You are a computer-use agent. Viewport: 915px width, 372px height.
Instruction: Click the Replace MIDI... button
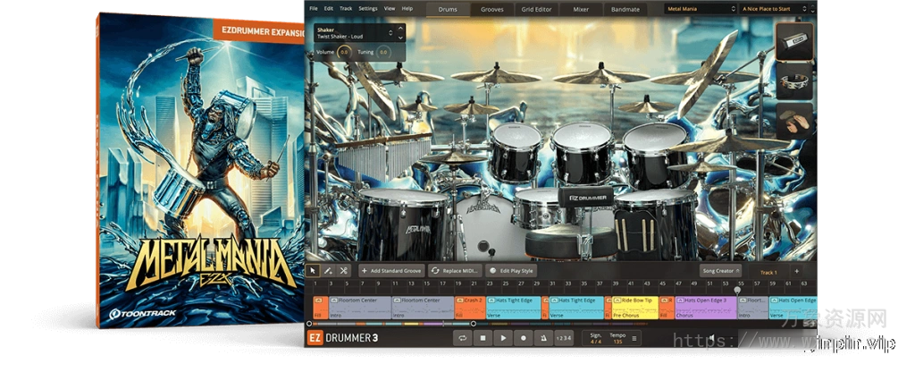pyautogui.click(x=456, y=271)
